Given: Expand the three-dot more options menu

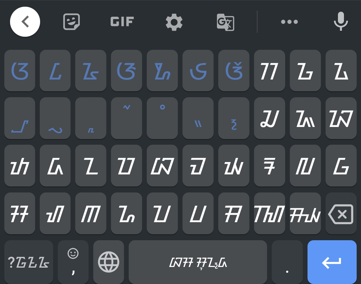Looking at the screenshot, I should [x=289, y=22].
